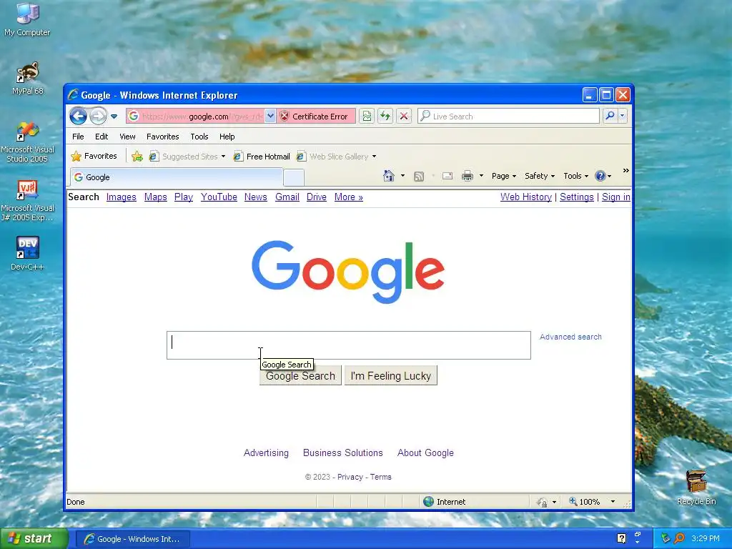Click the Read Mail envelope icon
Image resolution: width=732 pixels, height=549 pixels.
tap(447, 176)
